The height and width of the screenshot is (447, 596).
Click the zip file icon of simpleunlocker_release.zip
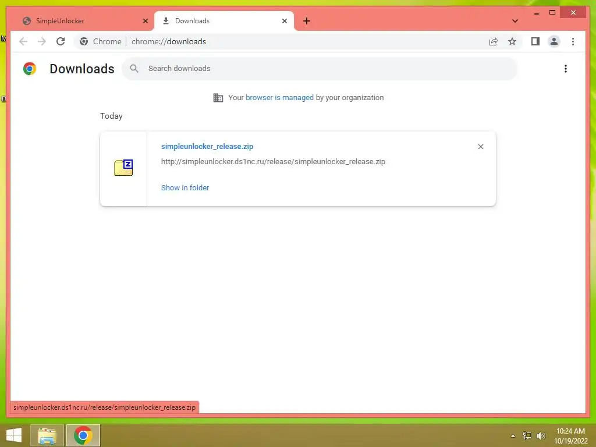[x=123, y=168]
